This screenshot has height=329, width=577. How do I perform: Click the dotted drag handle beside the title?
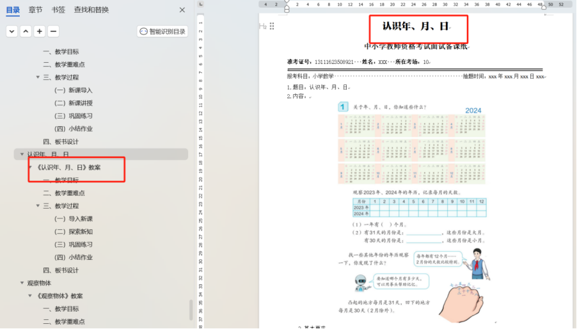click(x=272, y=26)
